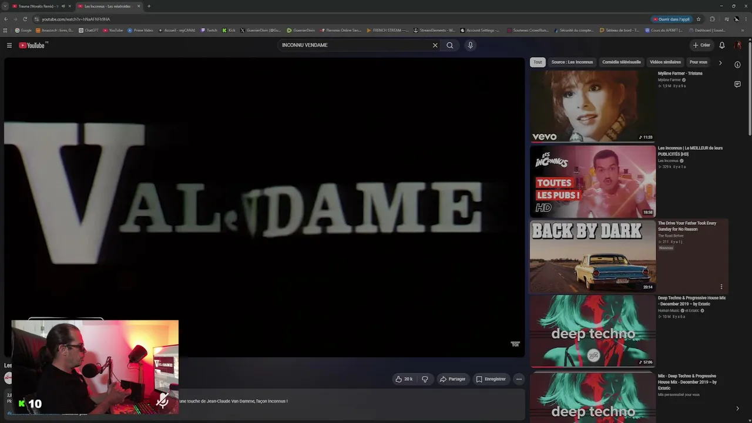
Task: Open the Accueil - myCANAL bookmark
Action: click(176, 31)
